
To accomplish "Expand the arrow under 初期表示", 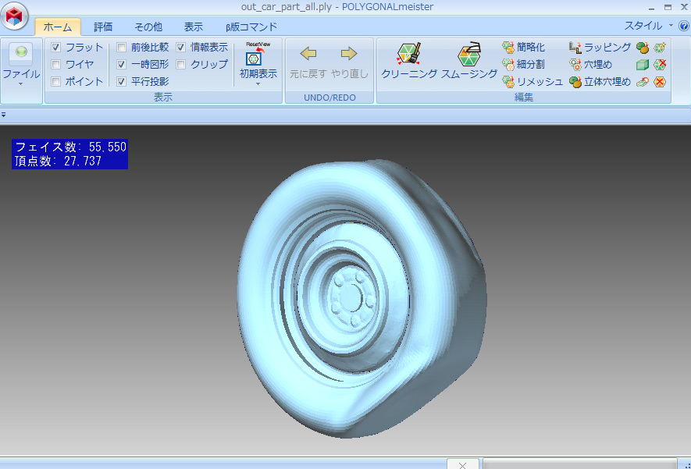I will point(258,83).
